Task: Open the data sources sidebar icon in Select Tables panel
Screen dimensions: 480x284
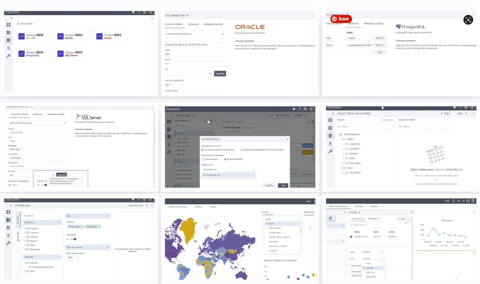Action: (330, 136)
